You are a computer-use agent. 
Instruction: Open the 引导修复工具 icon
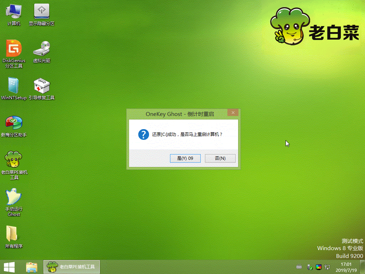(x=42, y=89)
